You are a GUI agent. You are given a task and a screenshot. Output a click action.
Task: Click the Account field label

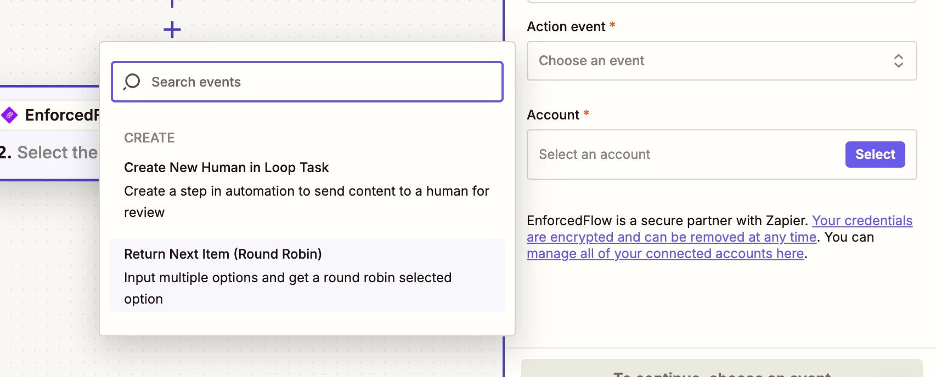click(x=553, y=115)
